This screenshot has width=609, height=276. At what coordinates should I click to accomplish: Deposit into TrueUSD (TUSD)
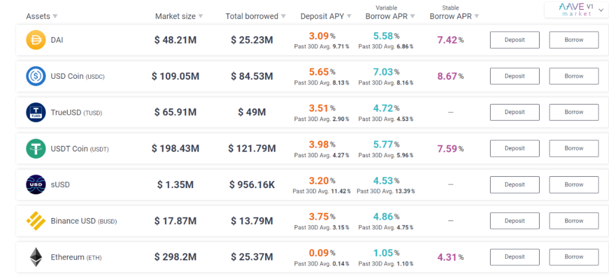[515, 112]
